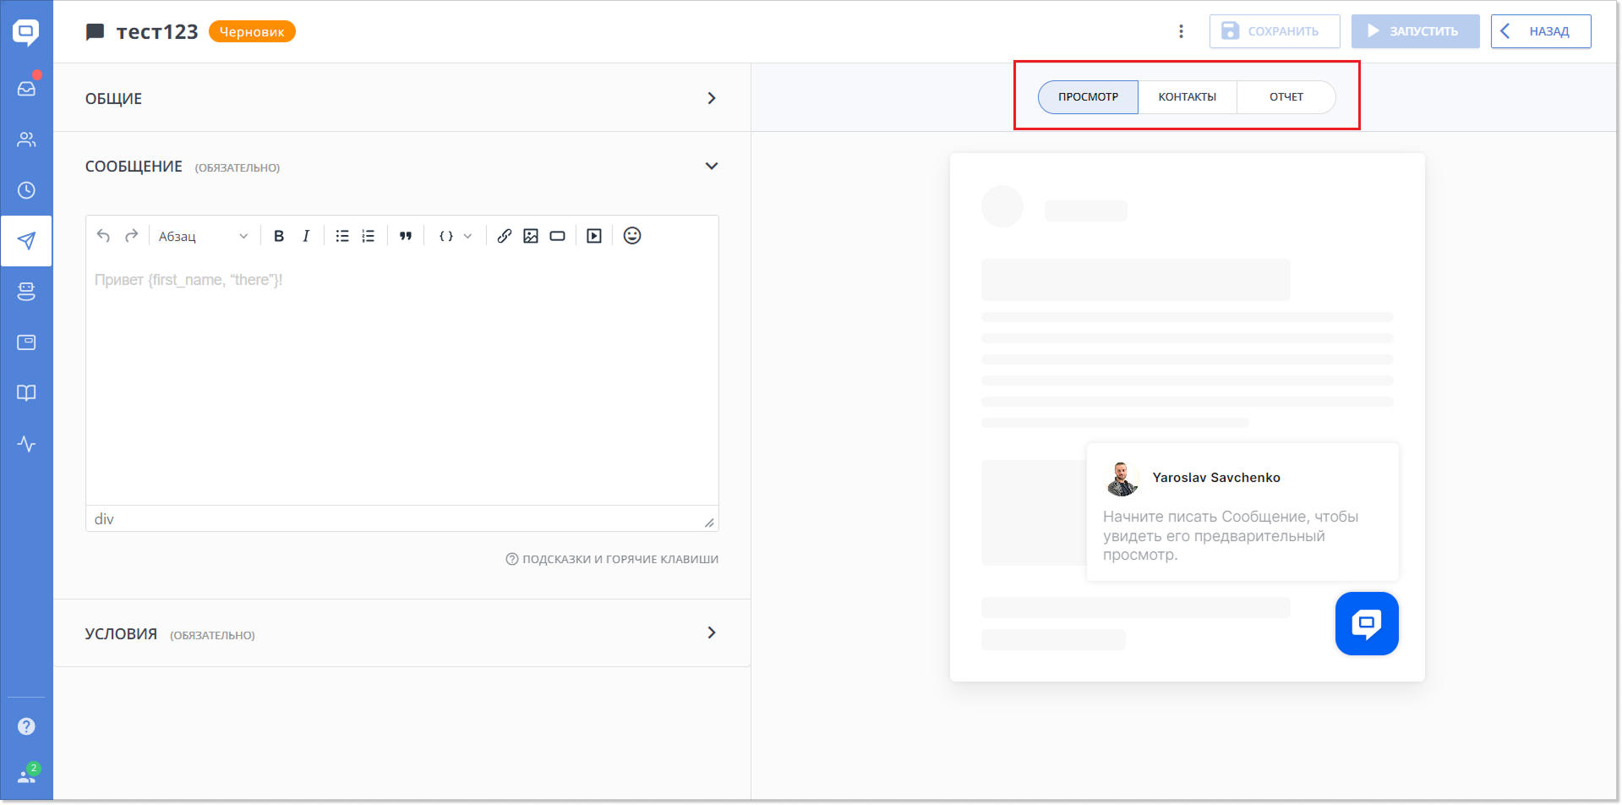Insert a bulleted list
1622x805 pixels.
pos(341,236)
